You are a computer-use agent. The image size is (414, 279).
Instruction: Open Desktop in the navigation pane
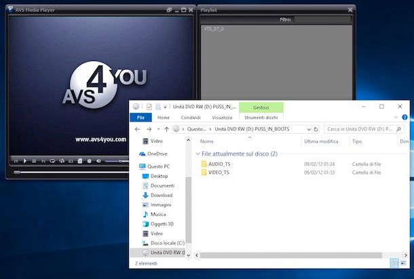[x=155, y=176]
